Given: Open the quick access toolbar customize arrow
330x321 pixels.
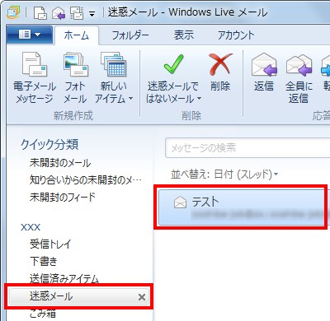Looking at the screenshot, I should (92, 14).
